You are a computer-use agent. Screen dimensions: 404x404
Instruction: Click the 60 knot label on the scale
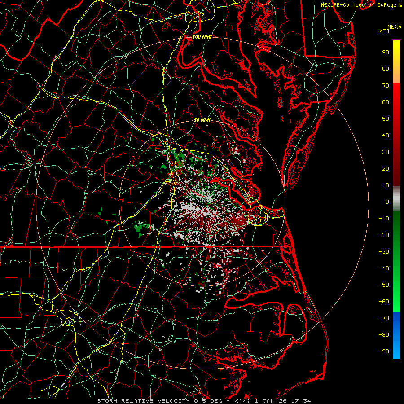pos(386,102)
